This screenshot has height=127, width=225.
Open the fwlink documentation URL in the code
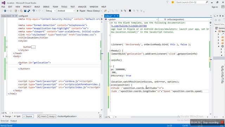tap(129, 26)
